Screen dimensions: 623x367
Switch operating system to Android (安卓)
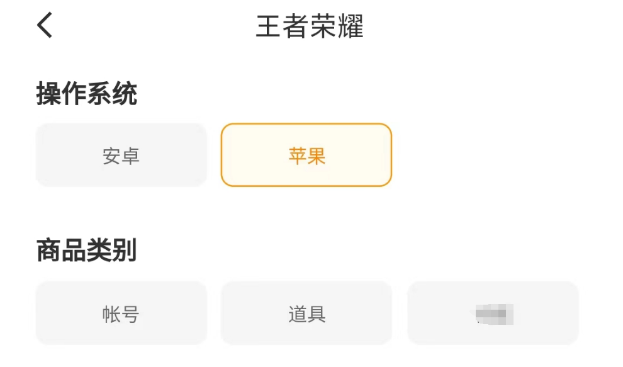click(121, 155)
